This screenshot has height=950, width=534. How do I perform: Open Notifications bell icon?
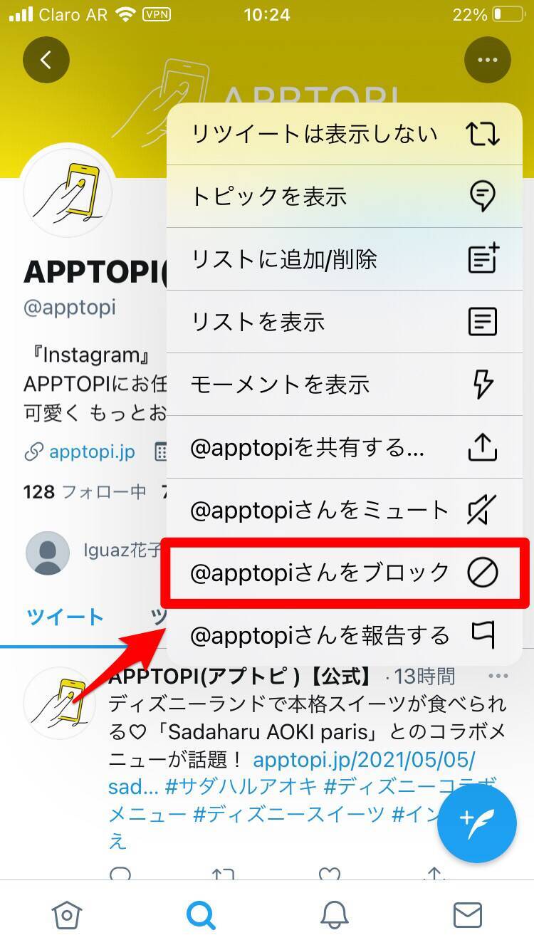tap(334, 915)
